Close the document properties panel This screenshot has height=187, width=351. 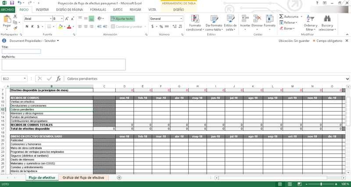(347, 41)
